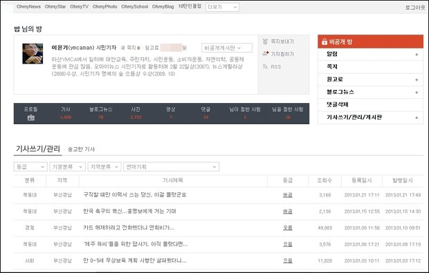Select the 영상 7 stats tab
The height and width of the screenshot is (273, 429).
(171, 113)
